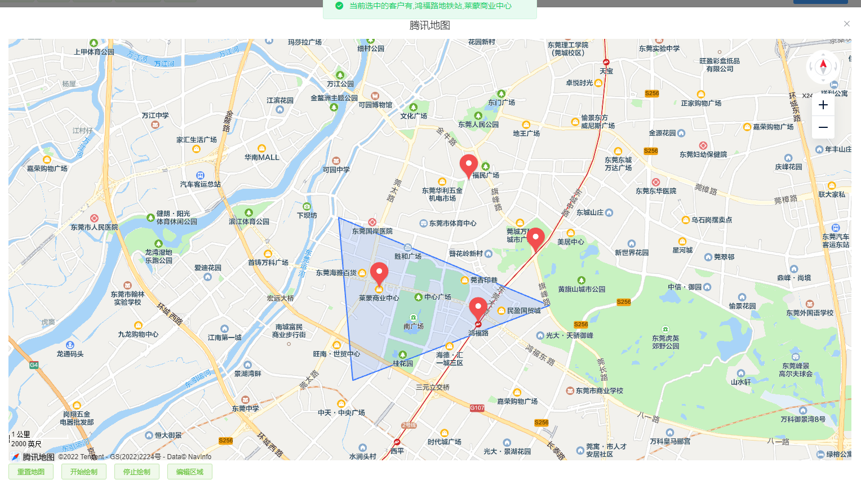This screenshot has width=861, height=480.
Task: Click the 金鳌洲主题公园 label
Action: click(x=334, y=97)
